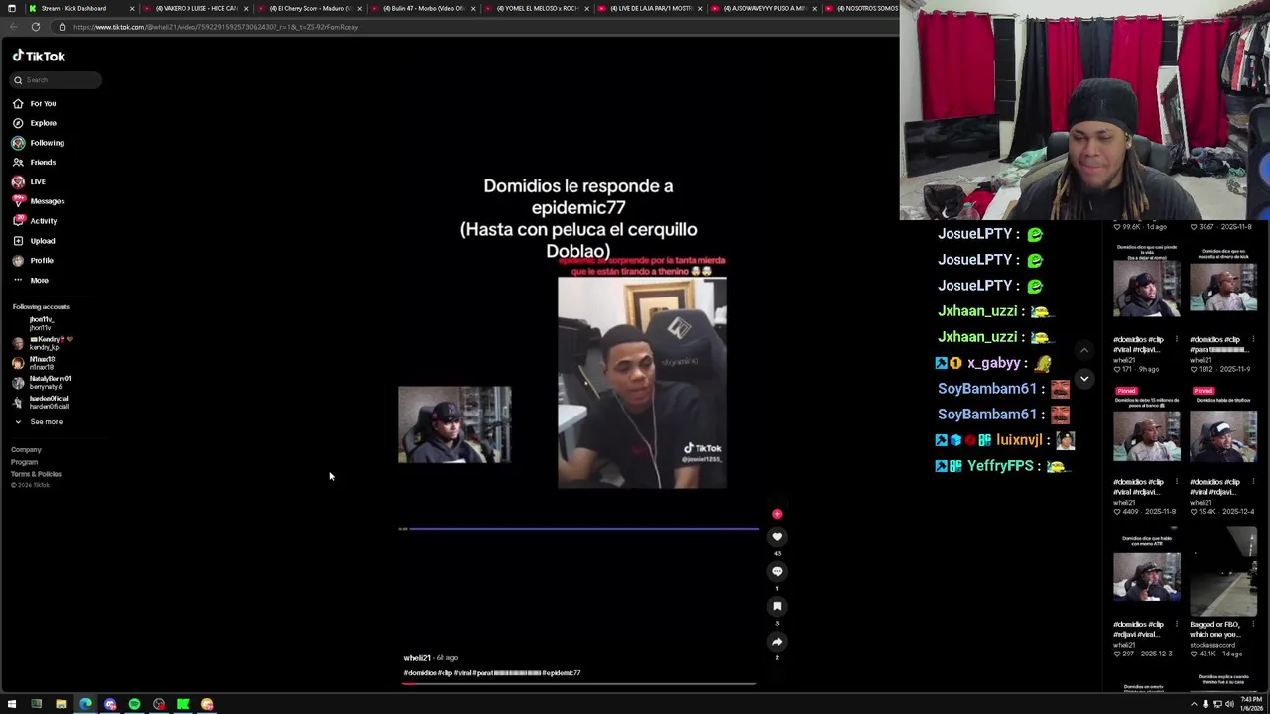Open the green Kick app in the taskbar
The height and width of the screenshot is (714, 1270).
[183, 705]
